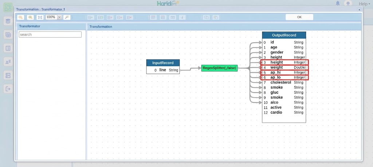Click the copy toolbar icon

[x=206, y=17]
